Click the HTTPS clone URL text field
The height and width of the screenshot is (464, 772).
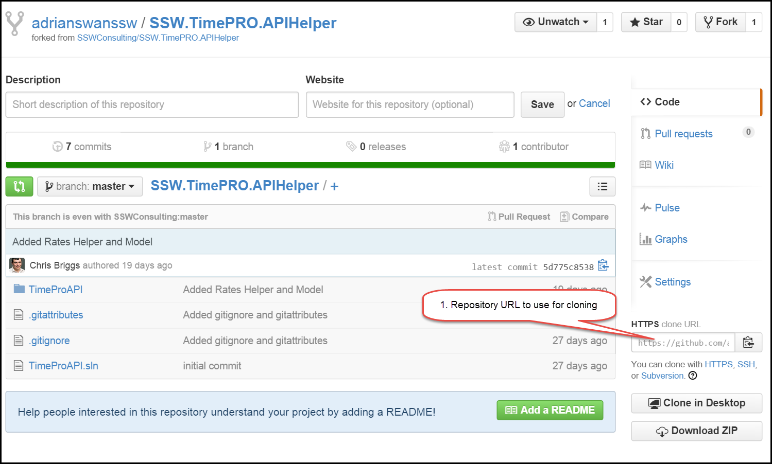(683, 343)
